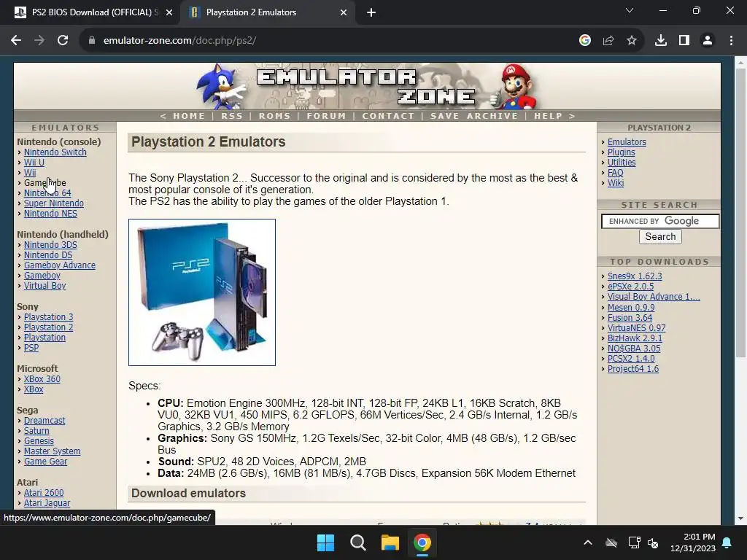The height and width of the screenshot is (560, 747).
Task: Click the page vertical scrollbar
Action: pyautogui.click(x=741, y=212)
